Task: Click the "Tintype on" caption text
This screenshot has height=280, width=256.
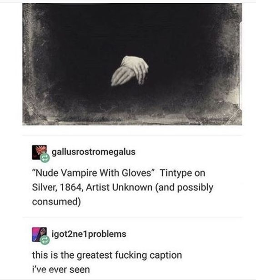Action: click(x=182, y=173)
